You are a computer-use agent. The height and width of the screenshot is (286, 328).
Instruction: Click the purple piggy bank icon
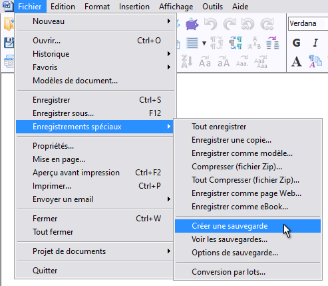click(x=192, y=24)
